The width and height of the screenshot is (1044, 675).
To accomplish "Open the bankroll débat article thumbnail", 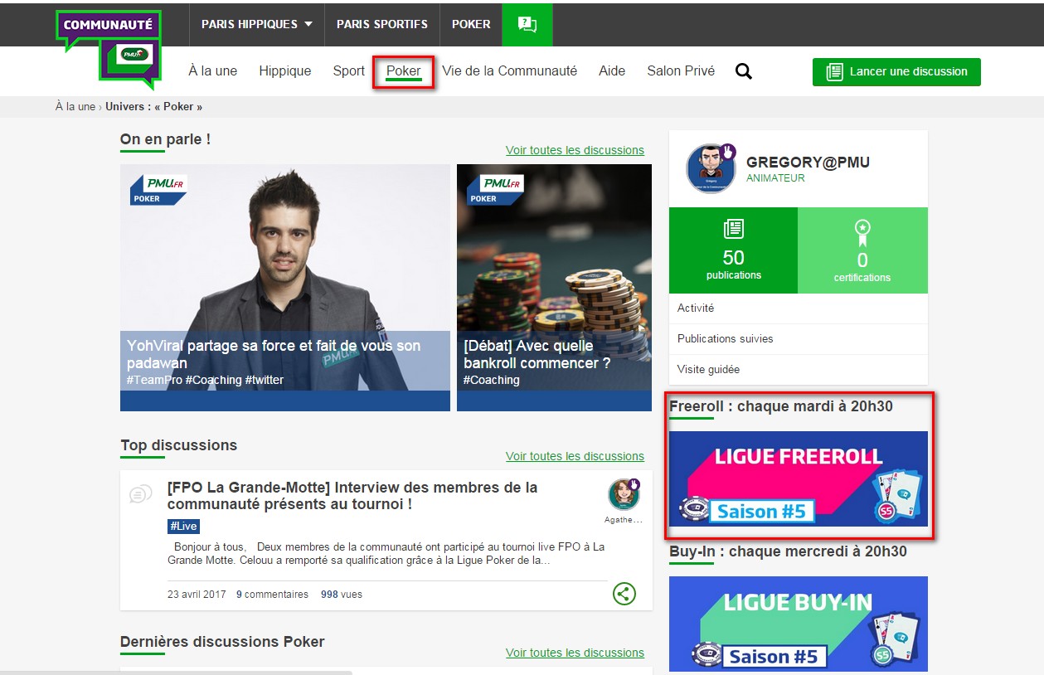I will [x=554, y=288].
